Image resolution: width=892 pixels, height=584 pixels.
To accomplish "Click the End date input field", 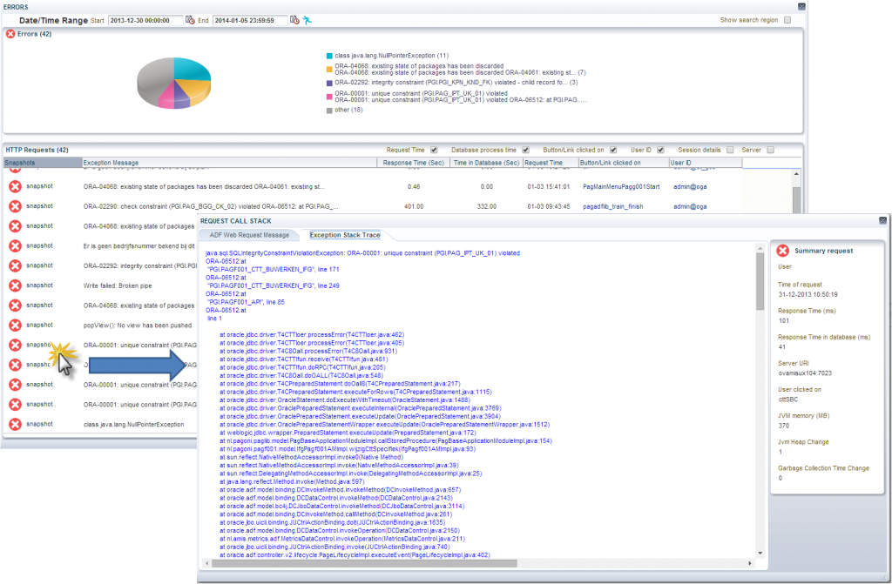I will [x=250, y=21].
